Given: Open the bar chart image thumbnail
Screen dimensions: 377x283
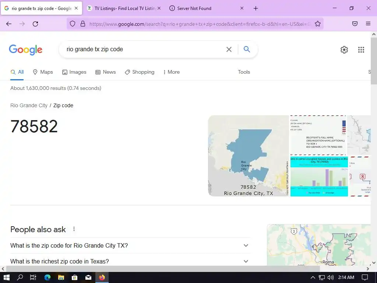Looking at the screenshot, I should point(319,177).
